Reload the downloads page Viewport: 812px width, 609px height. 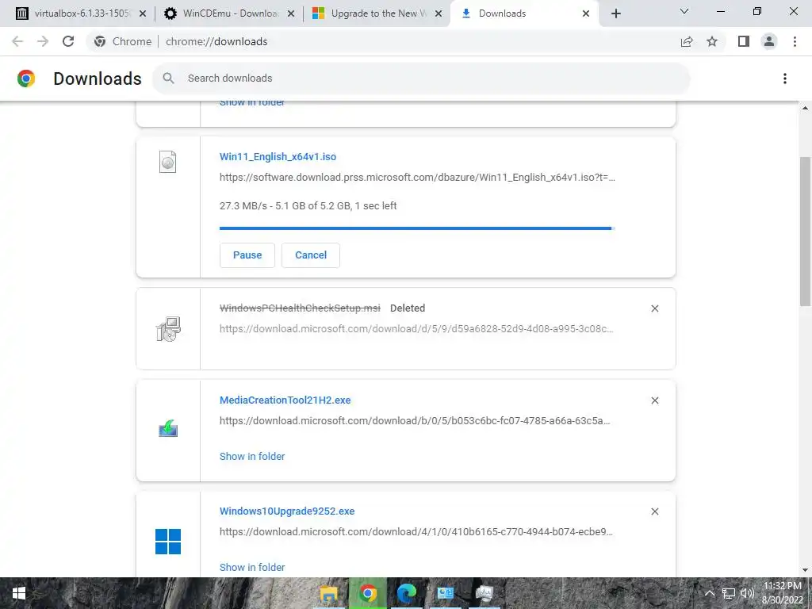click(x=68, y=41)
